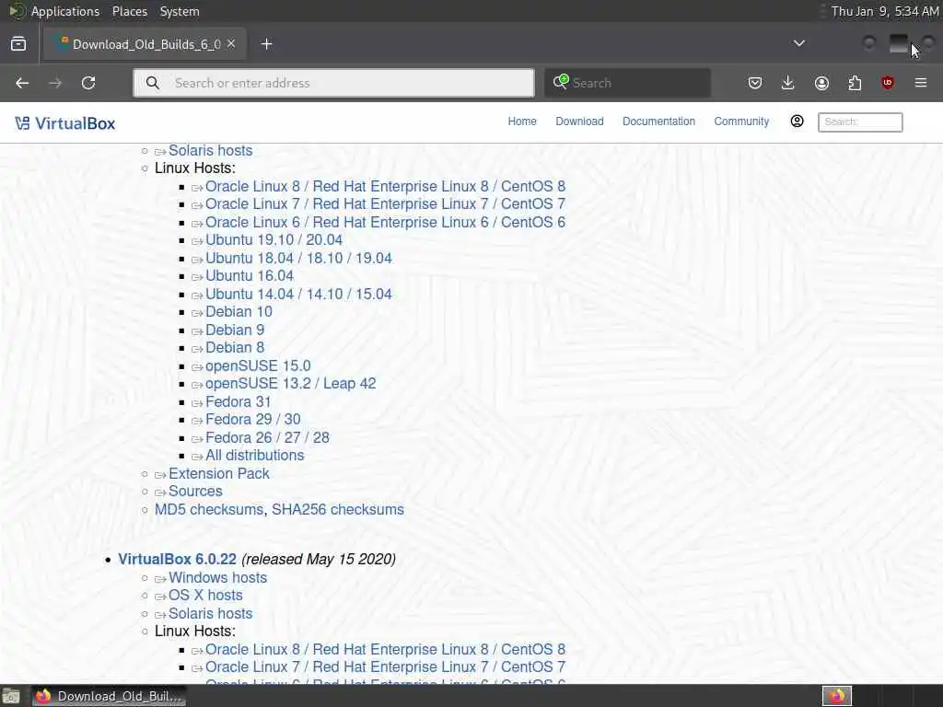
Task: Open the Applications menu
Action: [65, 11]
